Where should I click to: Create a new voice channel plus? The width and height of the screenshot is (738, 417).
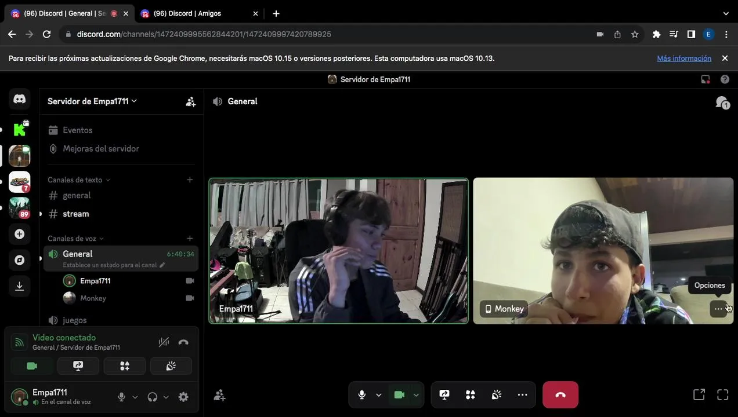click(x=190, y=238)
